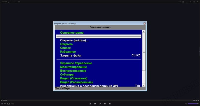Skip to the previous track

(95, 104)
